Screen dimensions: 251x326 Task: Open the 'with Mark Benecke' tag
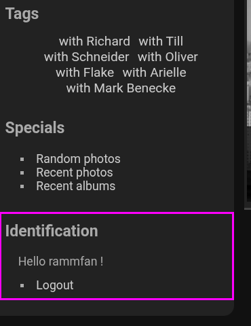pos(121,88)
